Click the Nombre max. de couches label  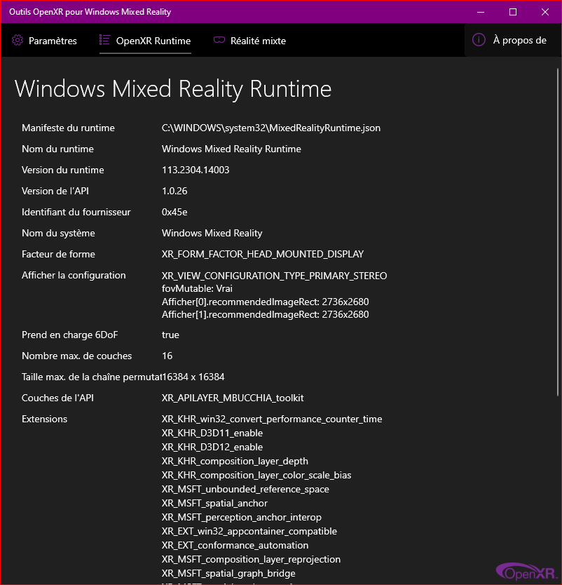pyautogui.click(x=77, y=356)
